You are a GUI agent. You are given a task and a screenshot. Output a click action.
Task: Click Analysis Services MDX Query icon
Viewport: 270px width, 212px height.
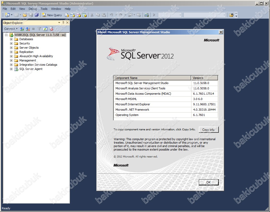[73, 15]
